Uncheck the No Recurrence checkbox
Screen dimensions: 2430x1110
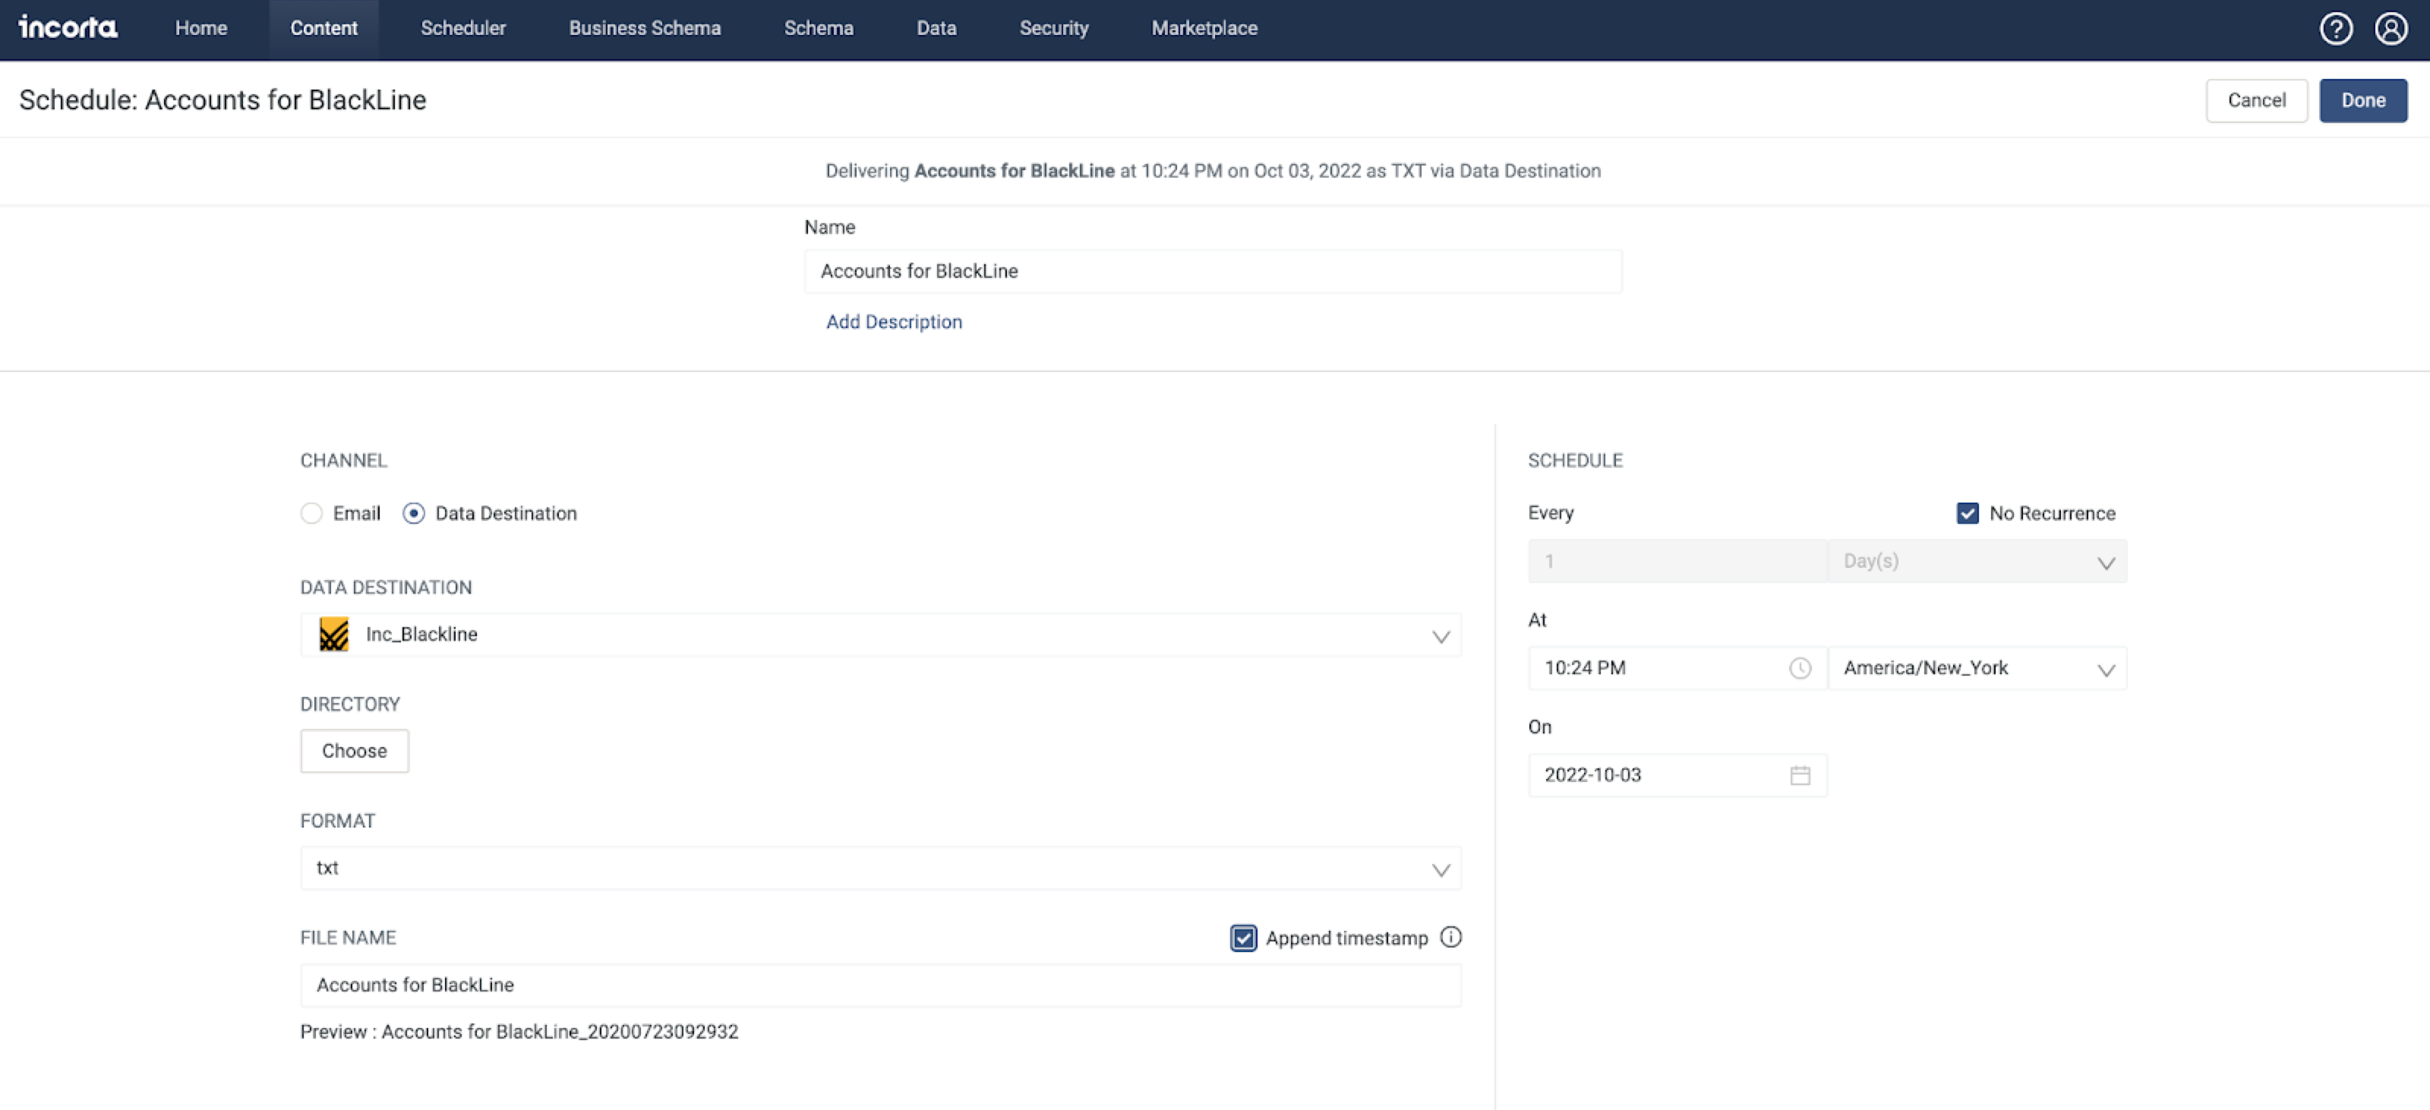tap(1967, 513)
